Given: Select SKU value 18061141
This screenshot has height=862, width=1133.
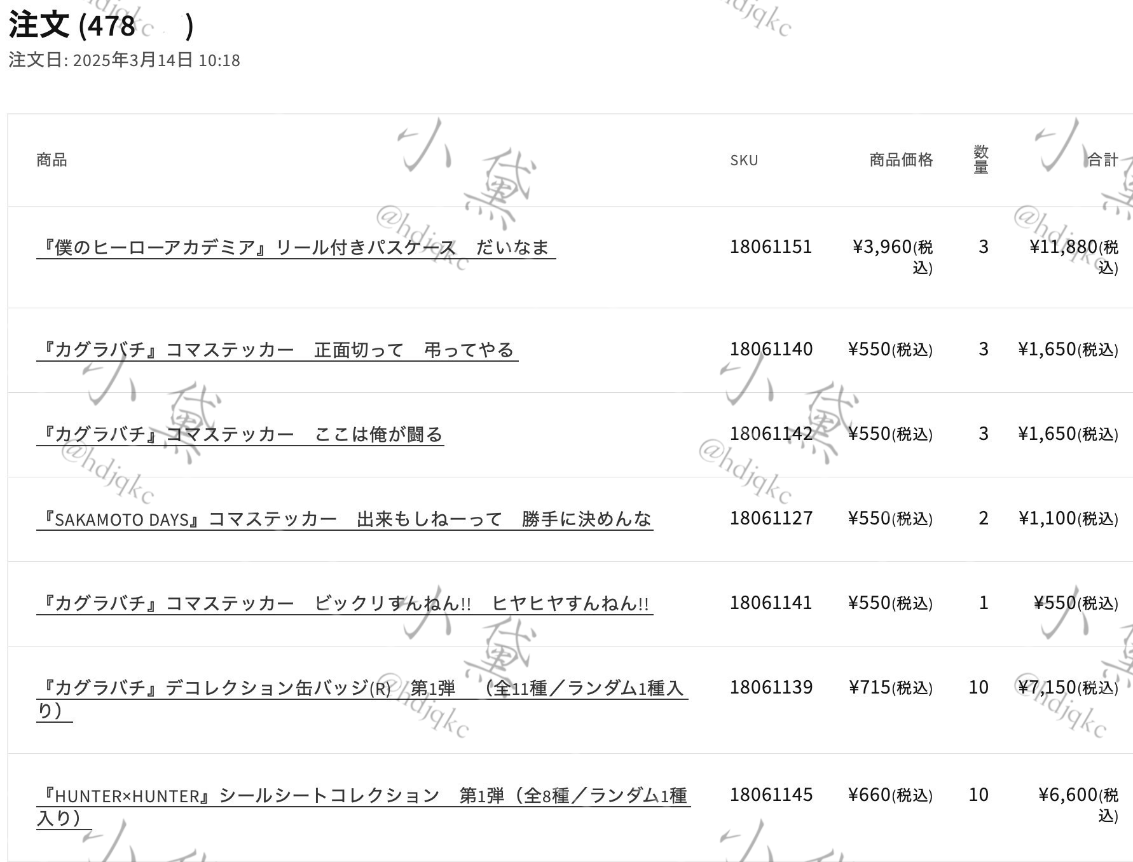Looking at the screenshot, I should tap(771, 603).
